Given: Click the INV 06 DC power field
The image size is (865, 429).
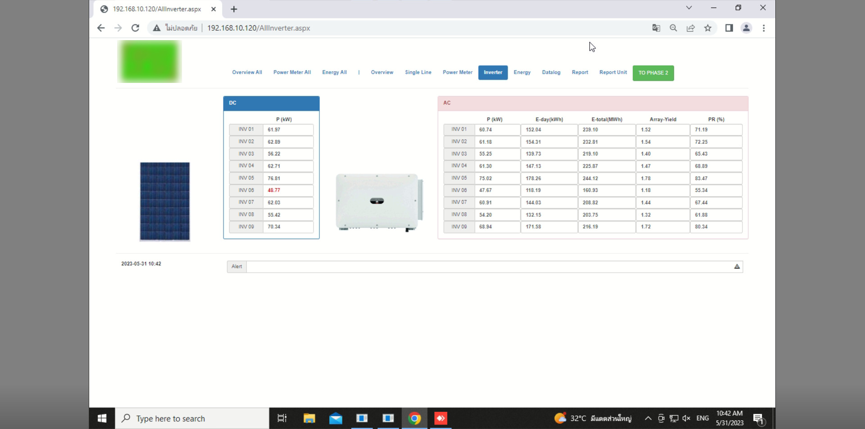Looking at the screenshot, I should pyautogui.click(x=288, y=191).
